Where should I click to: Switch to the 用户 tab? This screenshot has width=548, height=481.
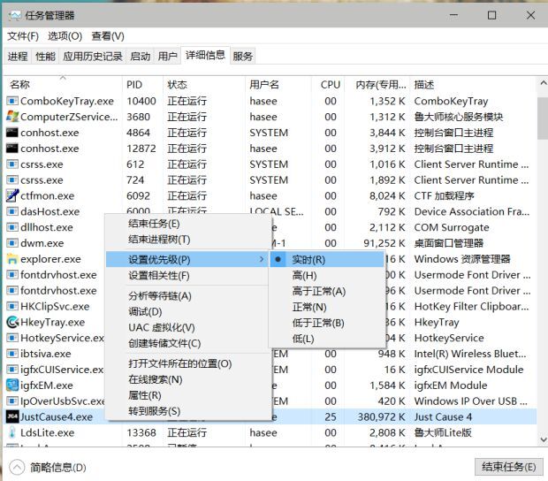click(x=167, y=57)
